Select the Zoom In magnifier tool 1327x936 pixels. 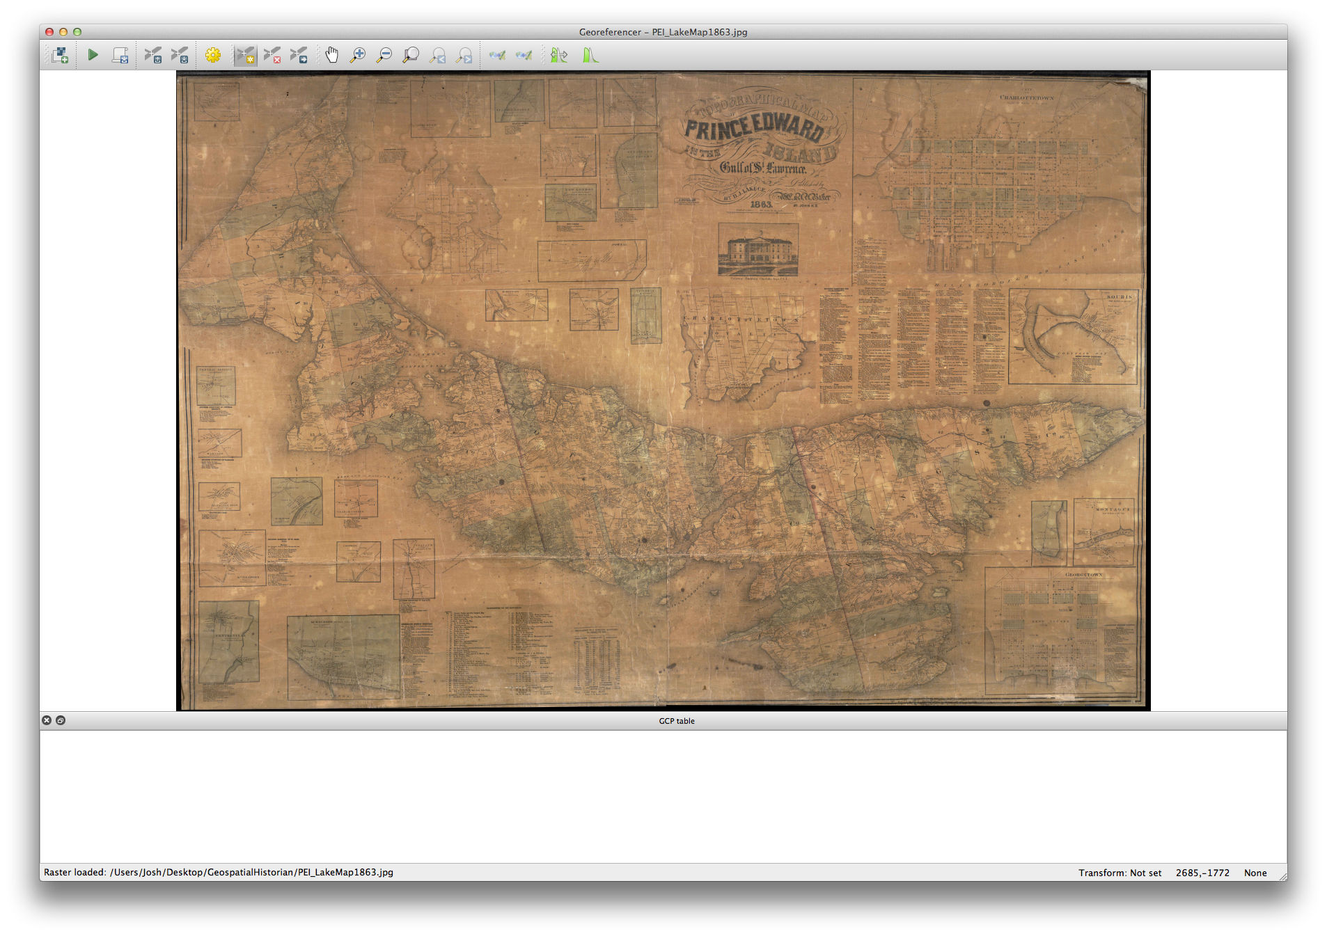[358, 55]
